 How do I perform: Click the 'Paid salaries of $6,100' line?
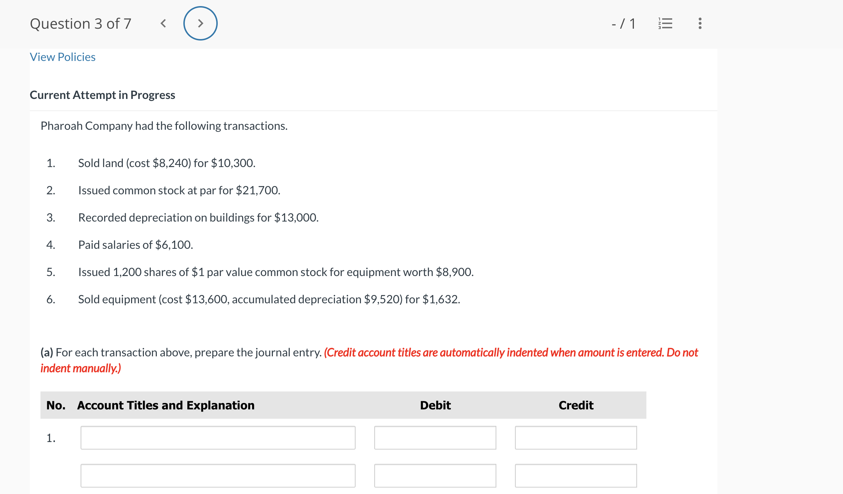(135, 245)
